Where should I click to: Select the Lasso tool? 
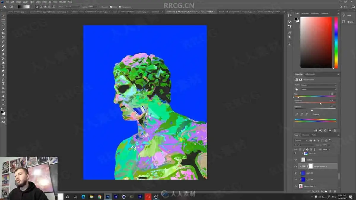pyautogui.click(x=3, y=25)
